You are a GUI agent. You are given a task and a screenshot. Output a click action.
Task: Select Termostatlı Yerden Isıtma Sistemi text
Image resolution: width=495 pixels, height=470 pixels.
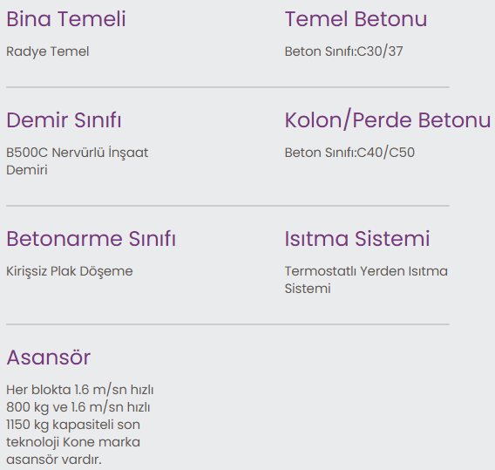coord(366,280)
